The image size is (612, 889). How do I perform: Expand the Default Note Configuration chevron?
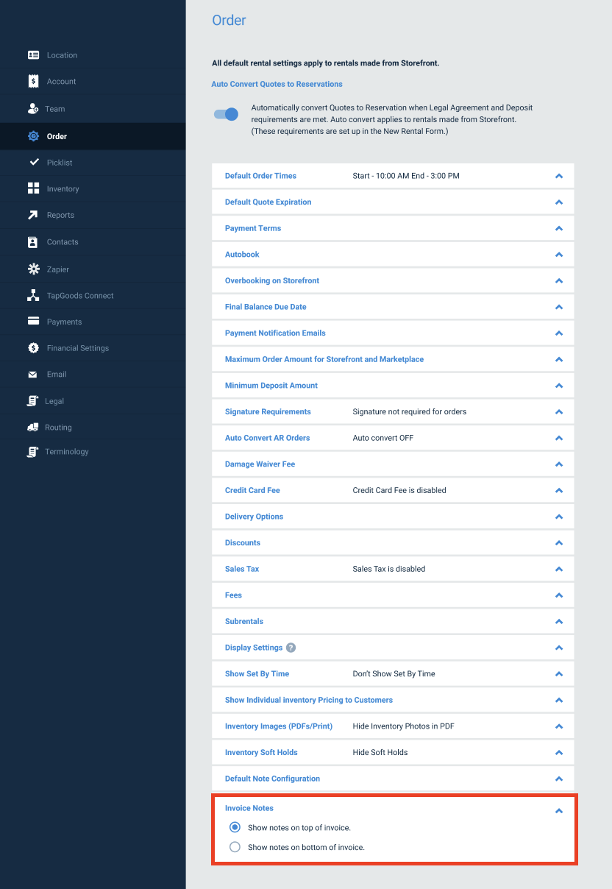point(559,779)
